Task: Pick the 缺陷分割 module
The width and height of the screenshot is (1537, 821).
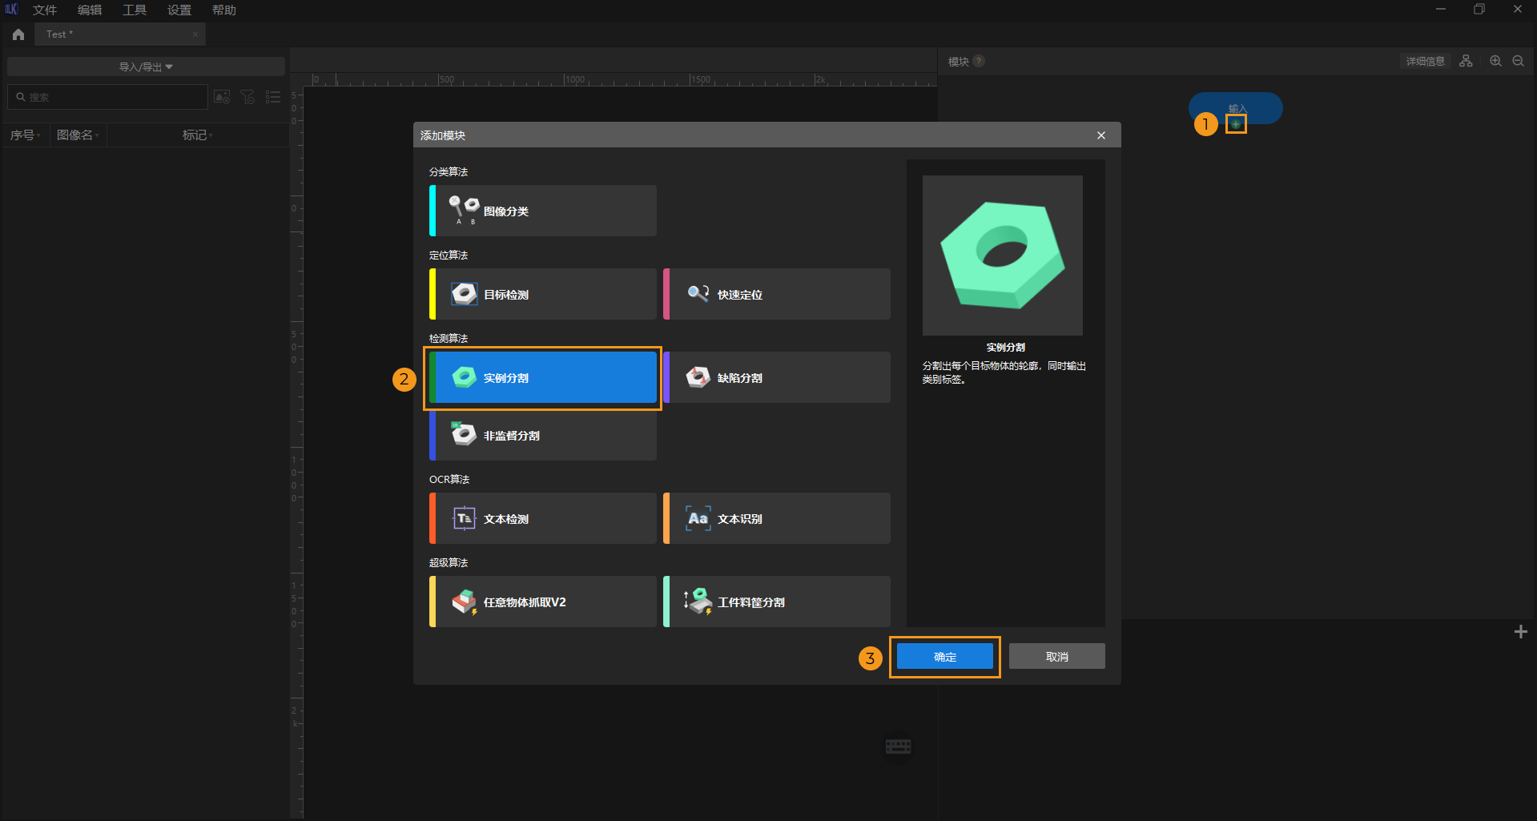Action: 777,377
